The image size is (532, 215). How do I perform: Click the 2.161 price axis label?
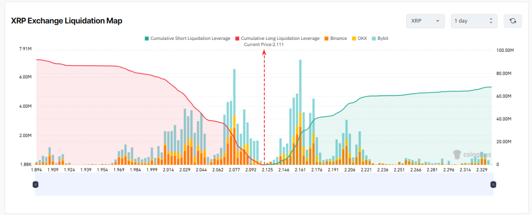click(301, 170)
